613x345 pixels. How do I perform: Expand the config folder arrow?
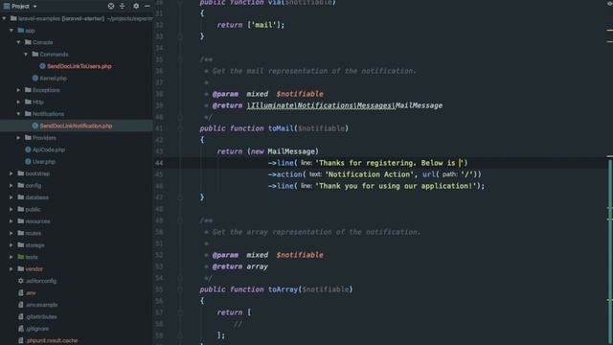click(11, 185)
